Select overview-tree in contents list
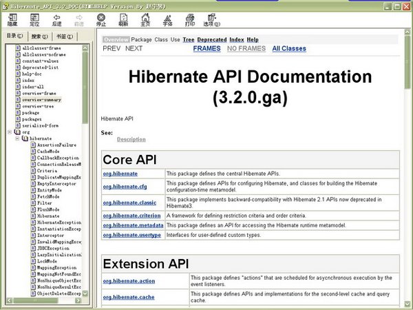Viewport: 413px width, 310px height. click(38, 107)
